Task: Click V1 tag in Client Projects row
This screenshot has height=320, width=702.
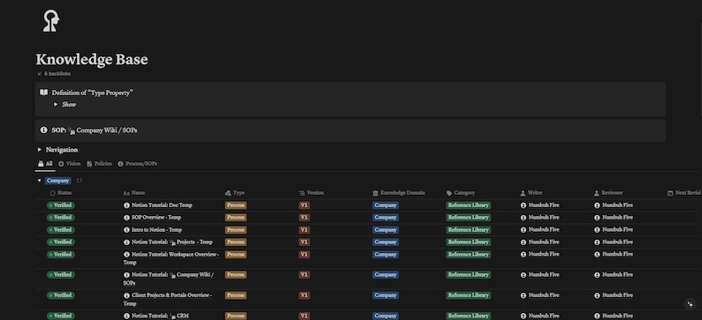Action: coord(304,295)
